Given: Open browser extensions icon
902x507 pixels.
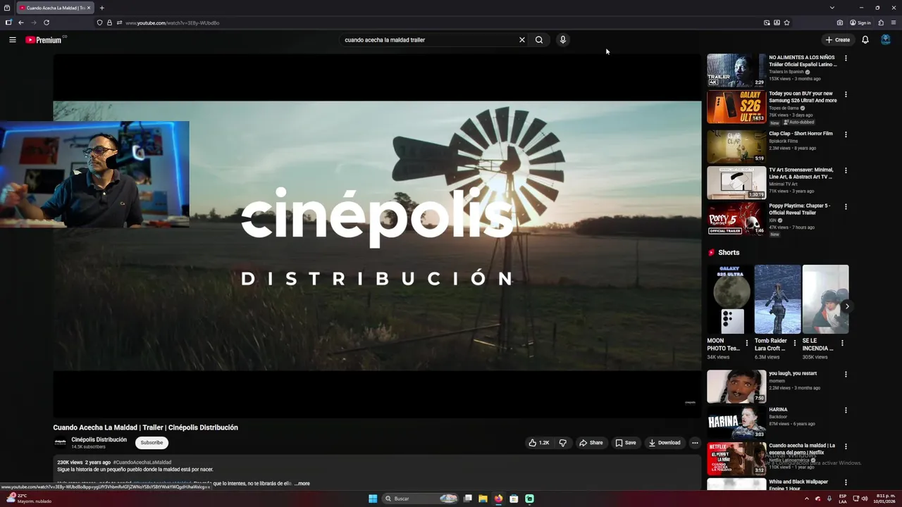Looking at the screenshot, I should click(x=881, y=23).
